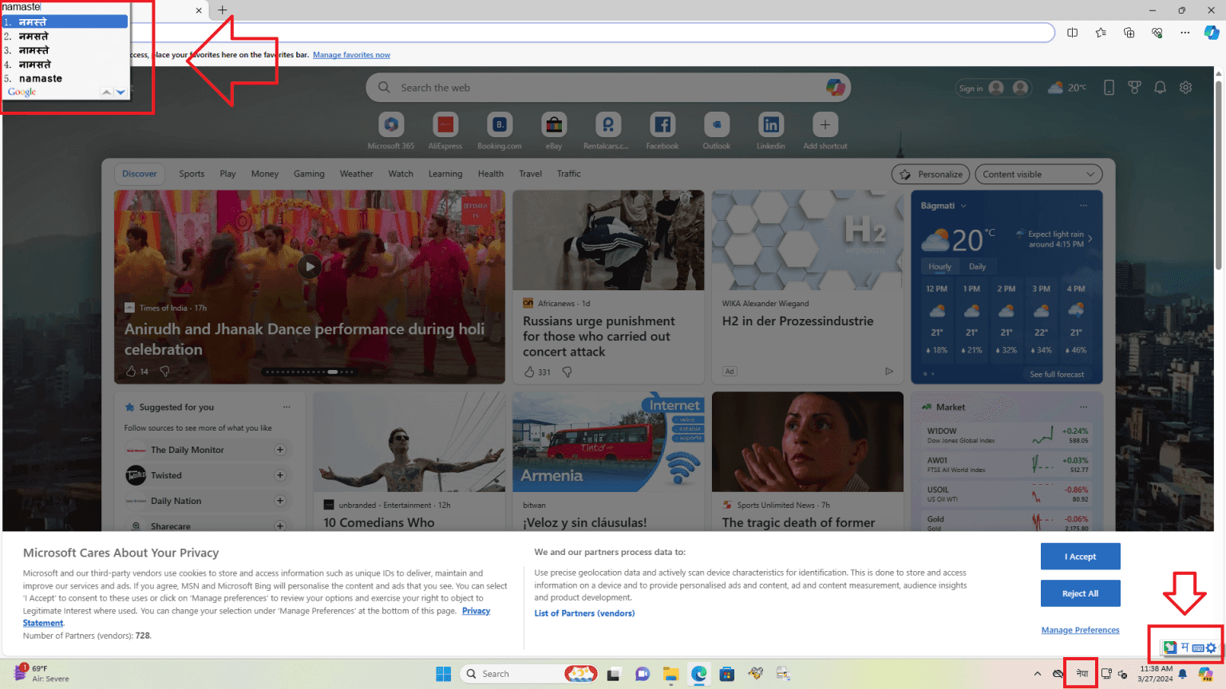Open the LinkedIn shortcut tile
Viewport: 1226px width, 689px height.
point(771,125)
